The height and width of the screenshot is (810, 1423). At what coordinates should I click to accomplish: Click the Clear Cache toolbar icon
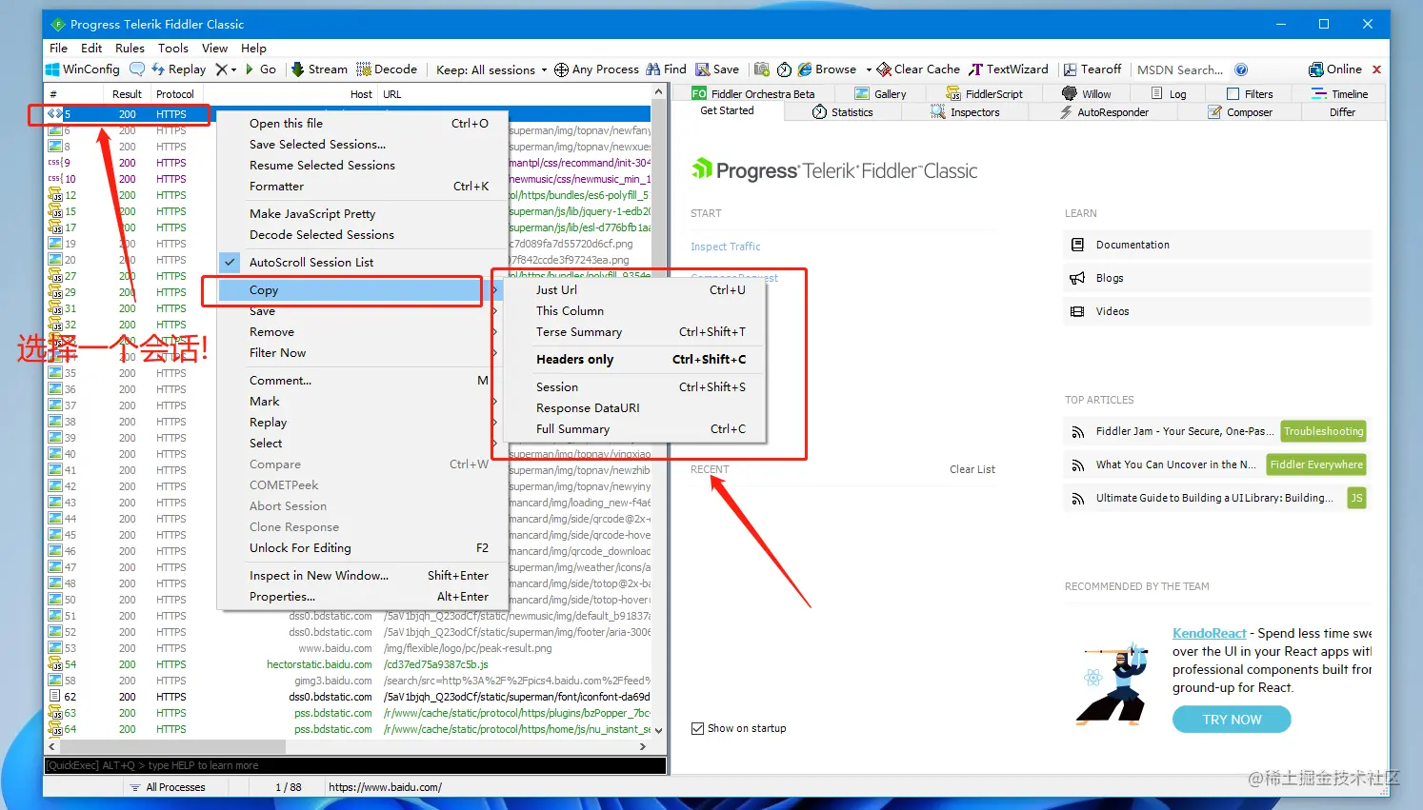884,69
